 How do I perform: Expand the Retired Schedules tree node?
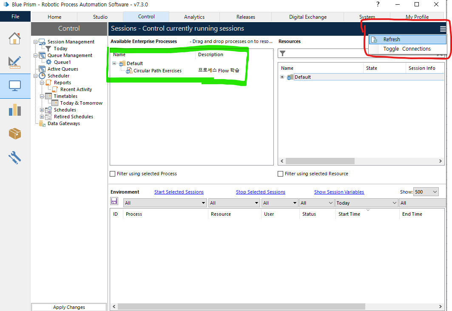[x=42, y=117]
